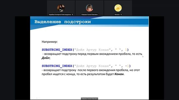Click muted mic icon next to Наталья
Screen dimensions: 179x100
tap(121, 14)
